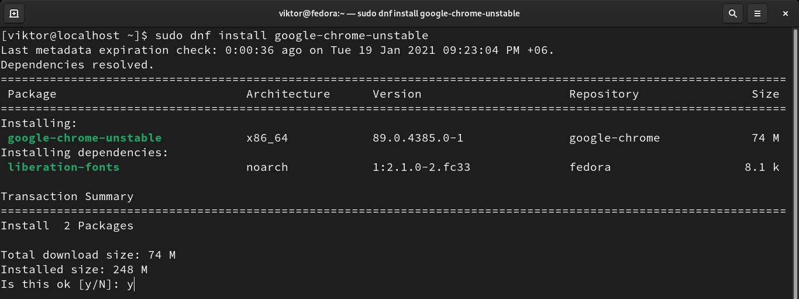Click the 'Dependencies resolved.' line
This screenshot has height=299, width=799.
tap(77, 65)
